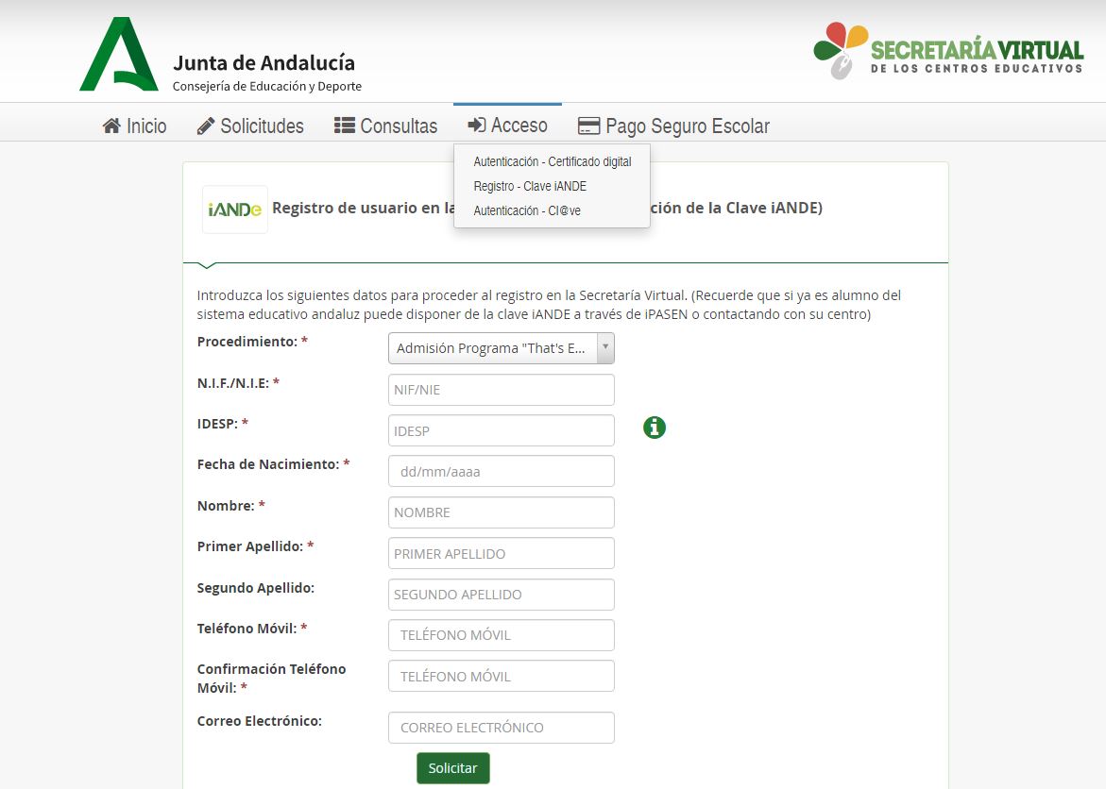
Task: Click the NIF/NIE input field
Action: [501, 389]
